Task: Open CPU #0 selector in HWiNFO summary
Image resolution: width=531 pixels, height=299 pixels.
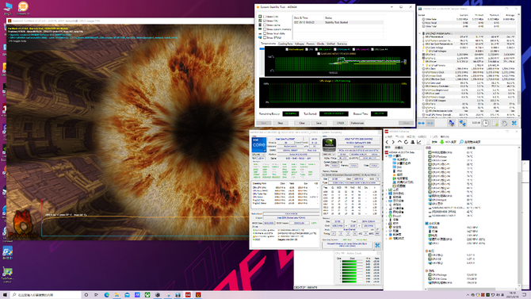Action: [x=258, y=155]
